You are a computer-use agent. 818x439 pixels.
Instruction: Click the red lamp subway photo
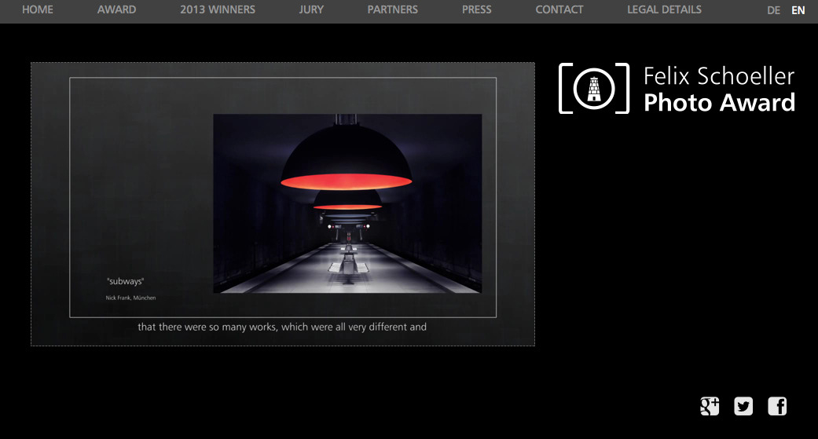click(x=347, y=203)
